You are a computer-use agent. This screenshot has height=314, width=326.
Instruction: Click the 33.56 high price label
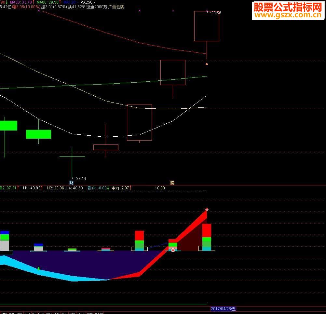pos(216,13)
